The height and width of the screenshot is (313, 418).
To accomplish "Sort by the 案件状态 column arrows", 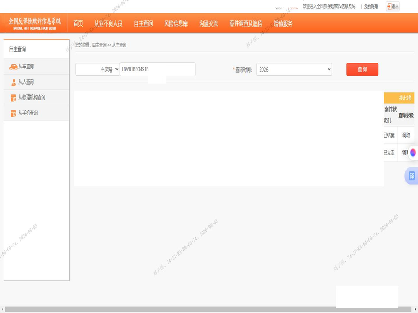I will click(389, 121).
